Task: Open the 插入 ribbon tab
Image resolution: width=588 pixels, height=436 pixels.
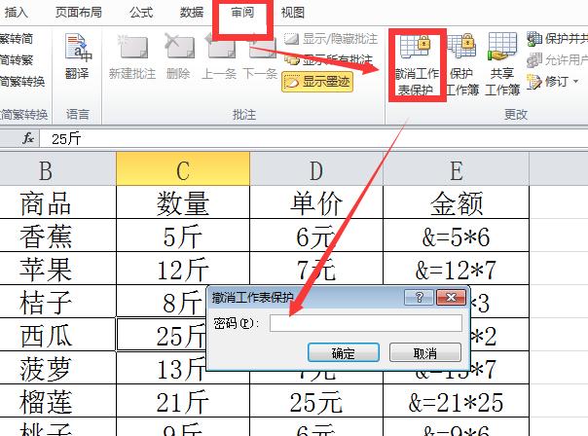Action: pyautogui.click(x=16, y=13)
